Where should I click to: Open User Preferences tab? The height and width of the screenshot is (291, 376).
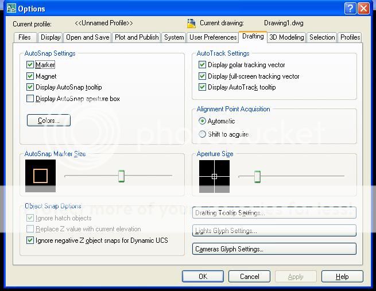click(213, 37)
